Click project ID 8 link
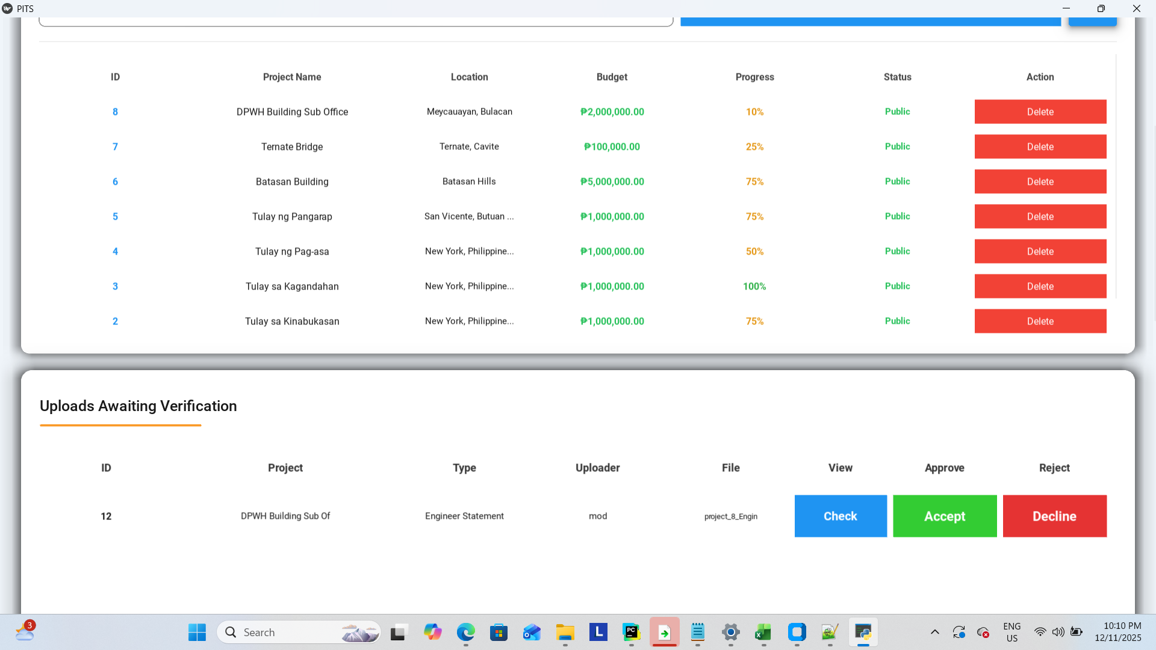Image resolution: width=1156 pixels, height=650 pixels. pyautogui.click(x=115, y=112)
